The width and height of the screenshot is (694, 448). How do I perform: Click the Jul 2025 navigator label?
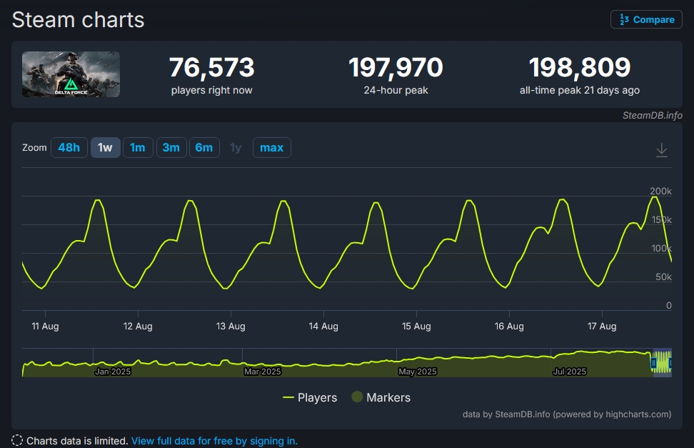pos(570,372)
